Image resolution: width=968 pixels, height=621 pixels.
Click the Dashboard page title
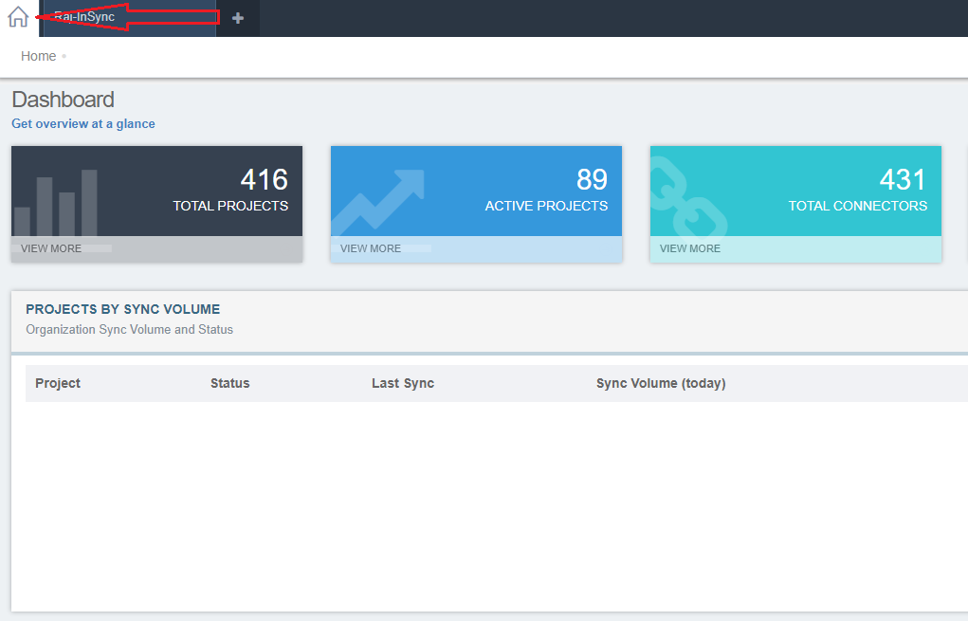pos(63,100)
